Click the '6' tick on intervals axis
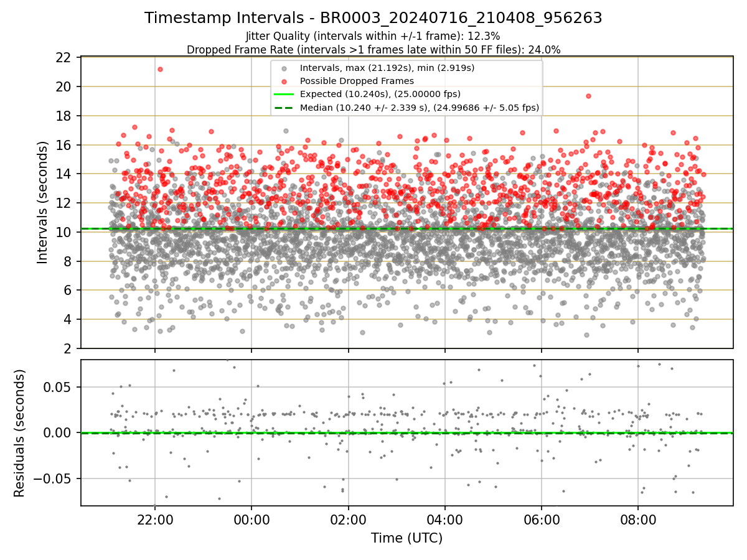This screenshot has height=560, width=747. pos(67,291)
